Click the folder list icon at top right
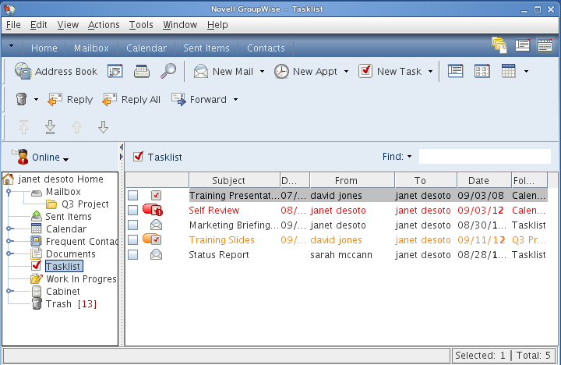The width and height of the screenshot is (561, 365). pyautogui.click(x=499, y=45)
